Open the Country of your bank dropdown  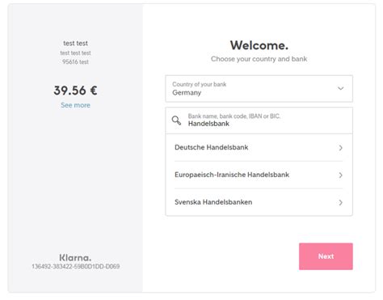(259, 89)
